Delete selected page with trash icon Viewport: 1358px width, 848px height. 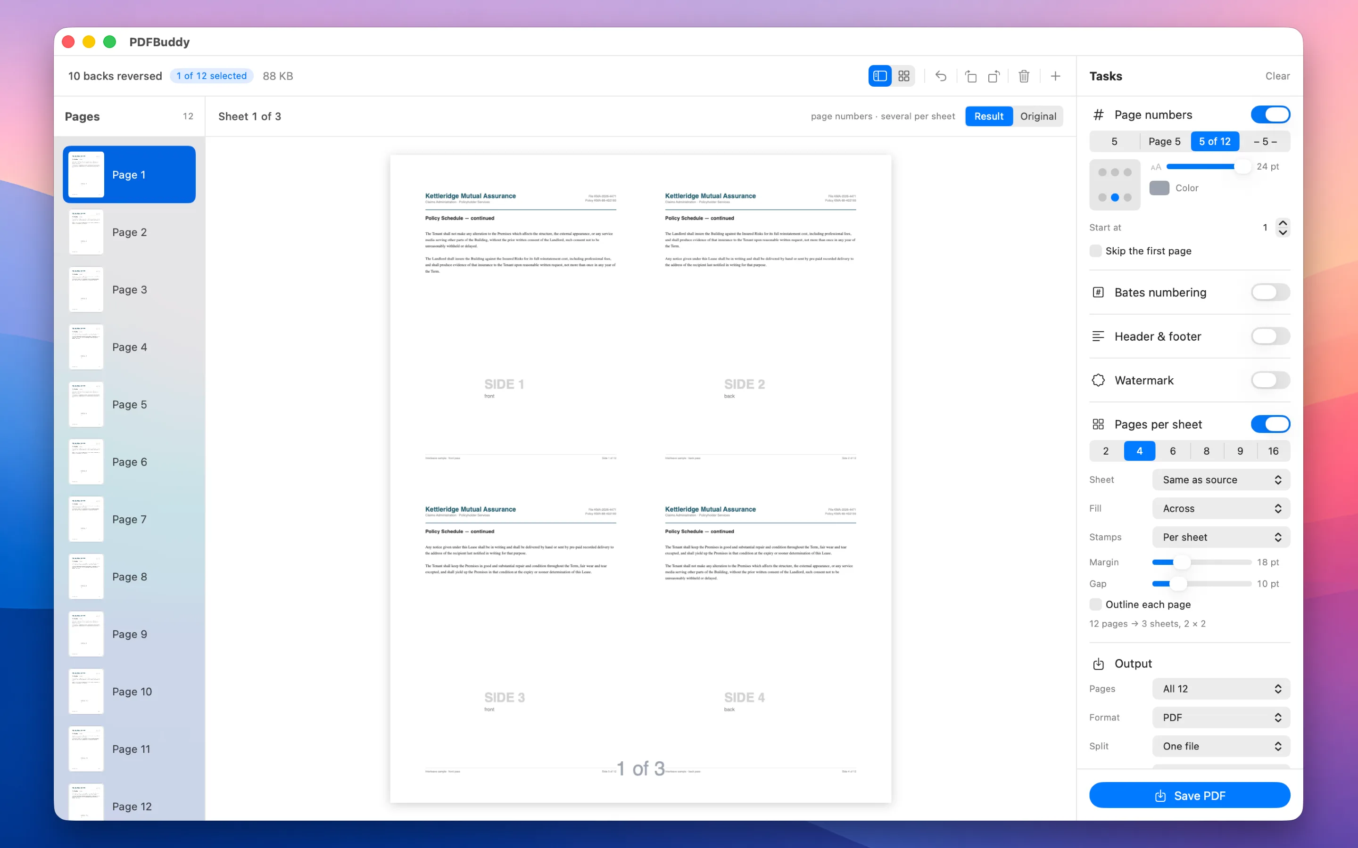[1024, 76]
